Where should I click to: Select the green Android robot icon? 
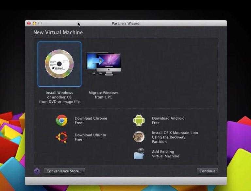(139, 120)
